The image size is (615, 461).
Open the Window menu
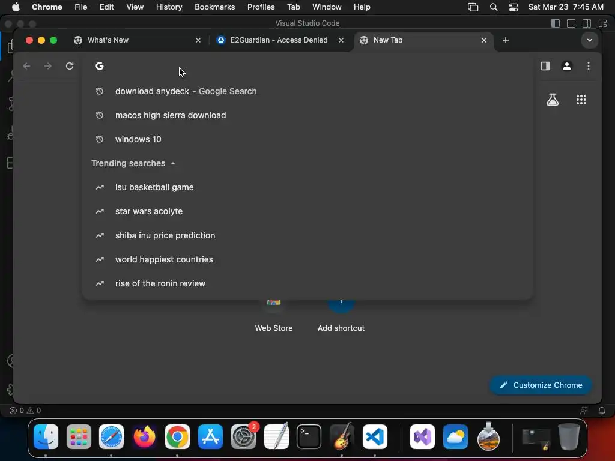click(x=327, y=7)
